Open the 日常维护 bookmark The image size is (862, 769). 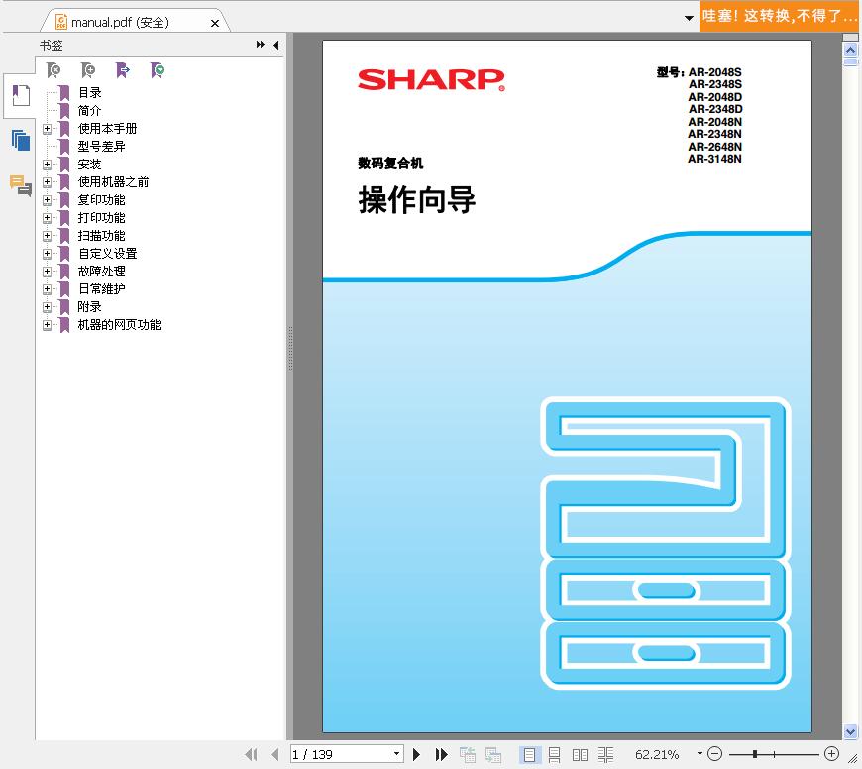(102, 289)
